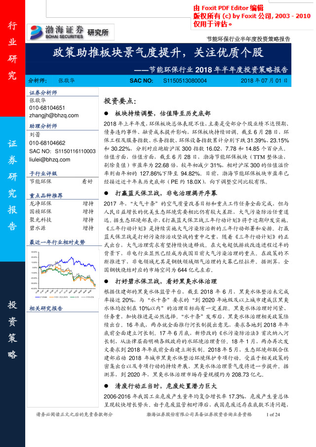Click the date 2018年07月01日
This screenshot has width=316, height=447.
point(264,81)
